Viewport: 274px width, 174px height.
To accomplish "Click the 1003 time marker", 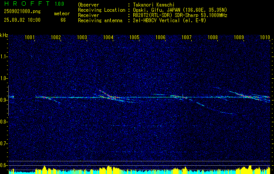I will tap(82, 37).
